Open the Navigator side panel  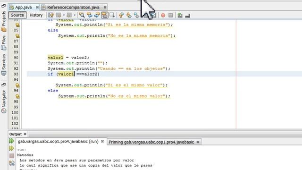(4, 102)
